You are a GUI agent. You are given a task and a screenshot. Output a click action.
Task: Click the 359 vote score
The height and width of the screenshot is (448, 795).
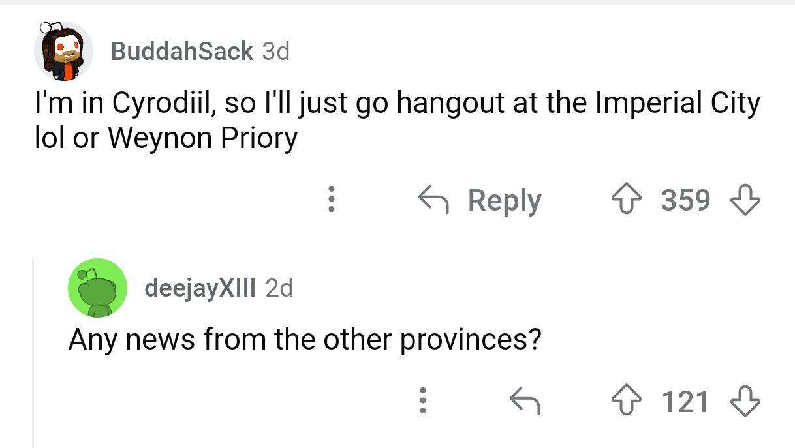685,200
